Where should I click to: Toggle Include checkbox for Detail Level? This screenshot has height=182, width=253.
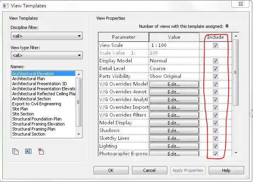click(215, 69)
